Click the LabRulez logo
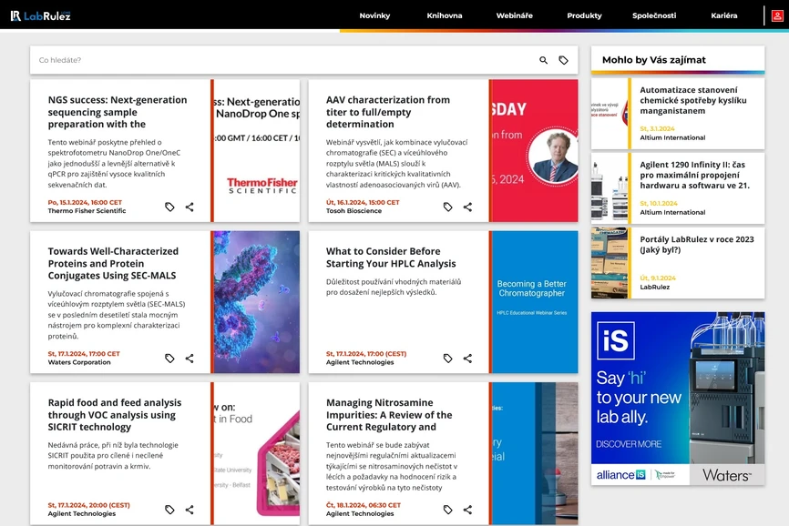 point(41,15)
